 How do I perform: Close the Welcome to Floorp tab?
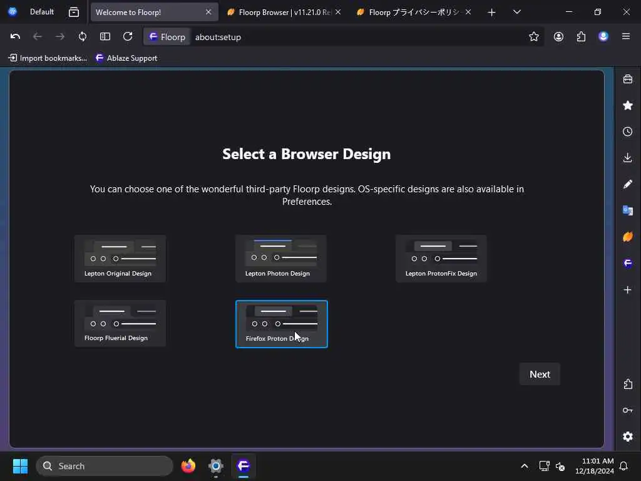coord(208,13)
